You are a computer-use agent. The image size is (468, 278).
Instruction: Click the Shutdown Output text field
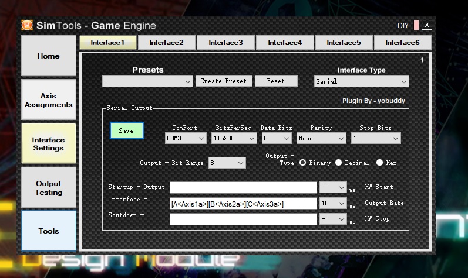coord(243,219)
